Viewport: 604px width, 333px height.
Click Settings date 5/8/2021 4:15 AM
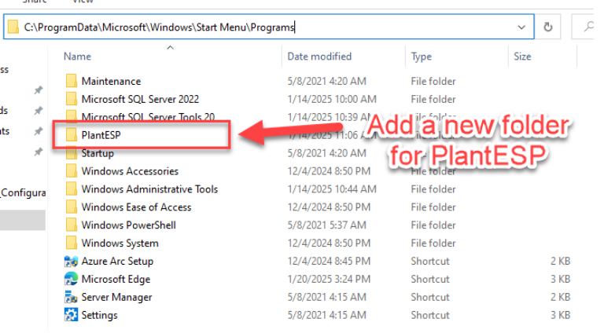pyautogui.click(x=326, y=315)
